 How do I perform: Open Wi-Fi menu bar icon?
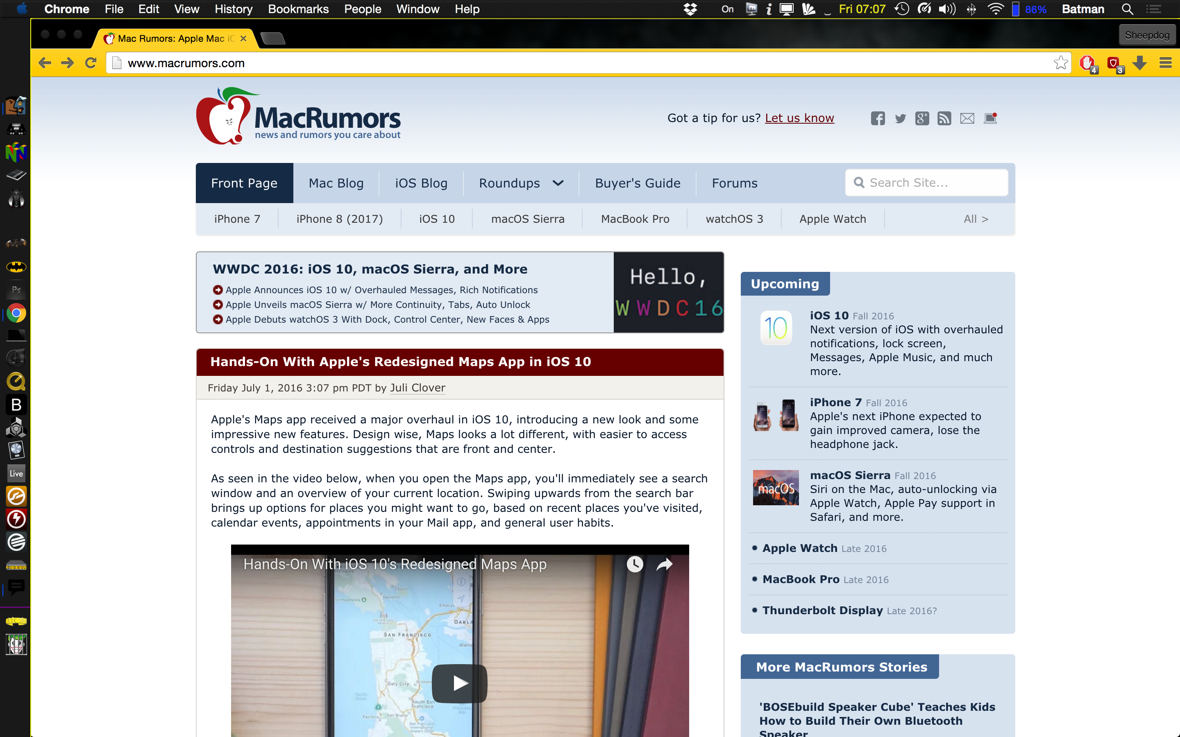pyautogui.click(x=995, y=9)
